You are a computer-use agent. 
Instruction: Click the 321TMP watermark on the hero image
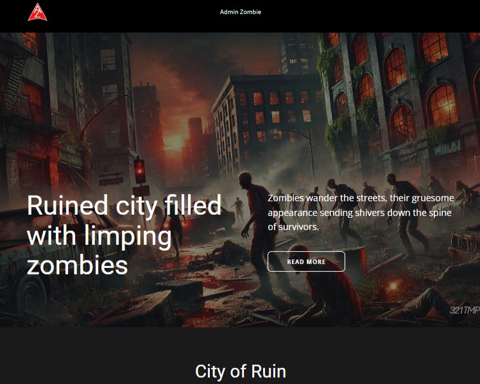point(464,310)
